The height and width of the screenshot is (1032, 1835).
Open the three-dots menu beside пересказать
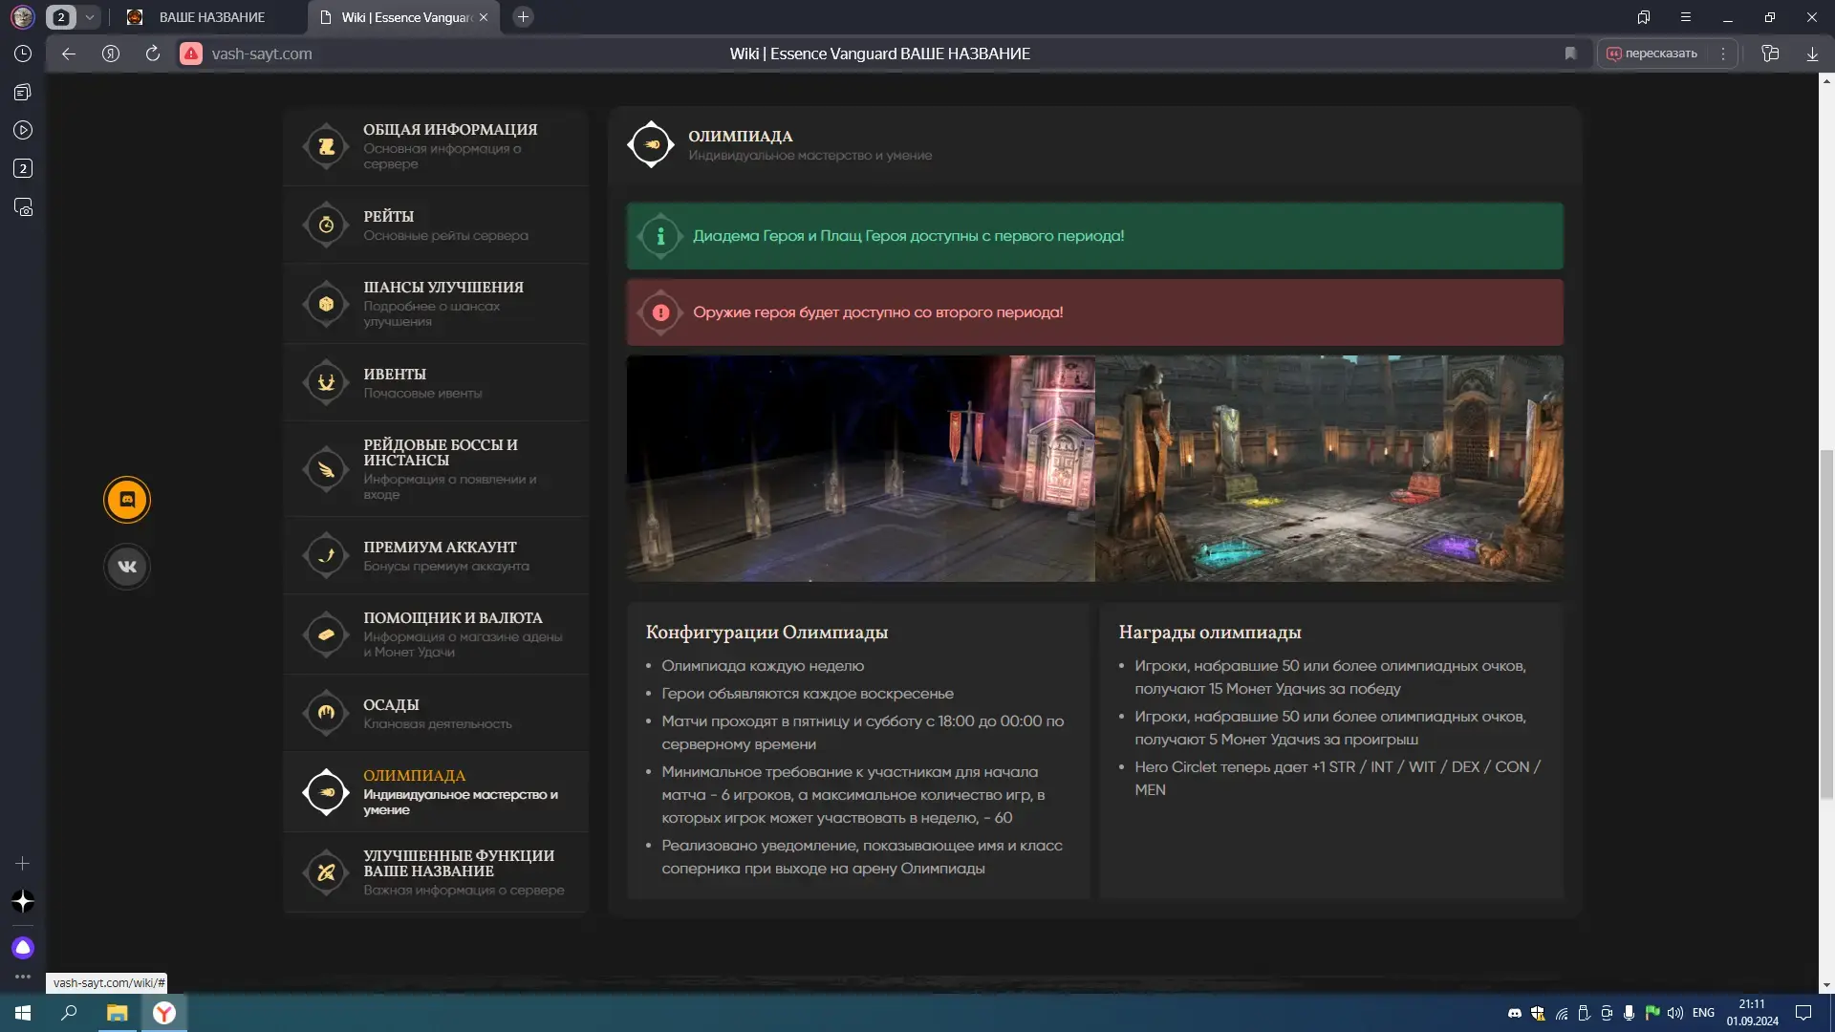[x=1723, y=54]
